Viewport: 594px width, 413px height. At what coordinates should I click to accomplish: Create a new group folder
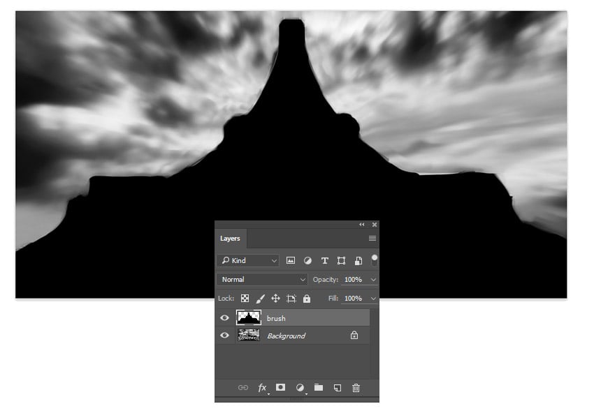click(318, 387)
